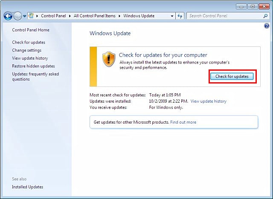273x199 pixels.
Task: Click the '10/2/2009 at 2:22 PM.' value
Action: (168, 101)
